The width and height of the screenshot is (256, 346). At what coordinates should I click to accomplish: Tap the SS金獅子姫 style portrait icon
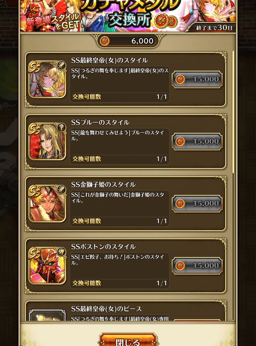click(x=47, y=204)
